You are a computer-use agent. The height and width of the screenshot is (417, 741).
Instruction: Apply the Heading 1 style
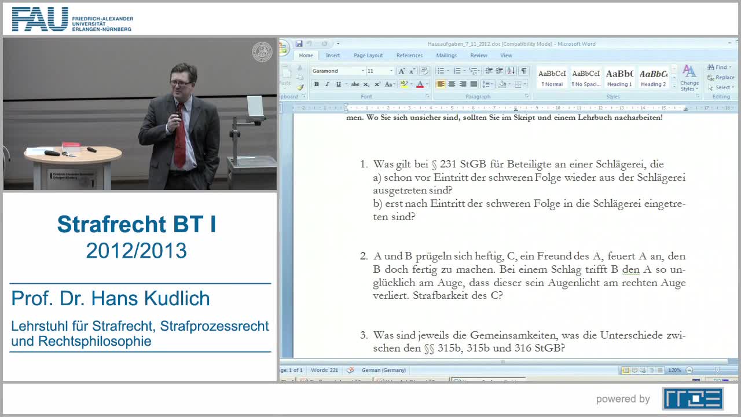tap(619, 78)
